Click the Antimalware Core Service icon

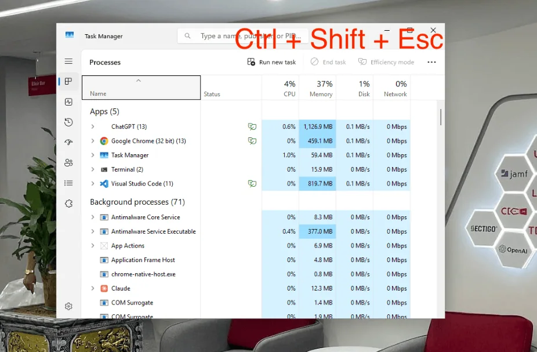tap(104, 217)
